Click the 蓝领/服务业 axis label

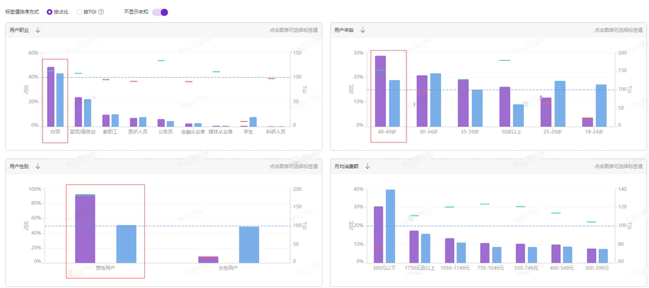[x=83, y=132]
